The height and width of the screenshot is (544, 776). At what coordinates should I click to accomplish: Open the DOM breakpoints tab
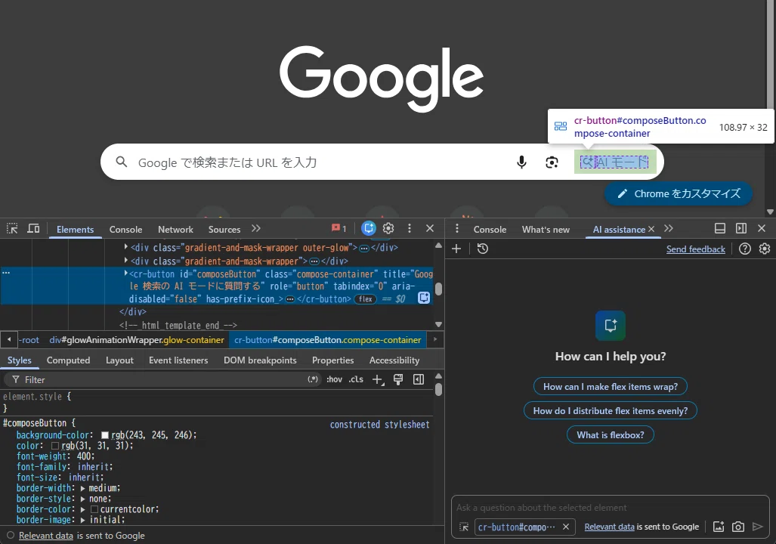[x=260, y=360]
